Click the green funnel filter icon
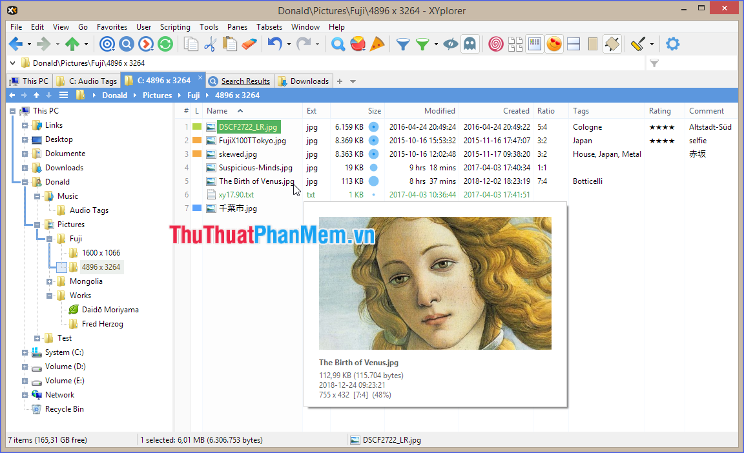This screenshot has height=453, width=744. coord(422,45)
